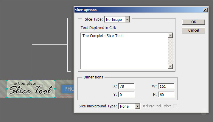Image resolution: width=213 pixels, height=122 pixels.
Task: Focus the X dimension field
Action: (x=126, y=86)
